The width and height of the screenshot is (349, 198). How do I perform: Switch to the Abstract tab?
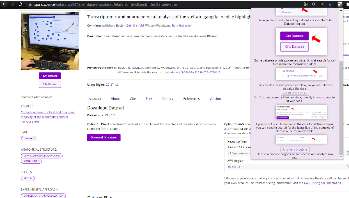pos(95,99)
